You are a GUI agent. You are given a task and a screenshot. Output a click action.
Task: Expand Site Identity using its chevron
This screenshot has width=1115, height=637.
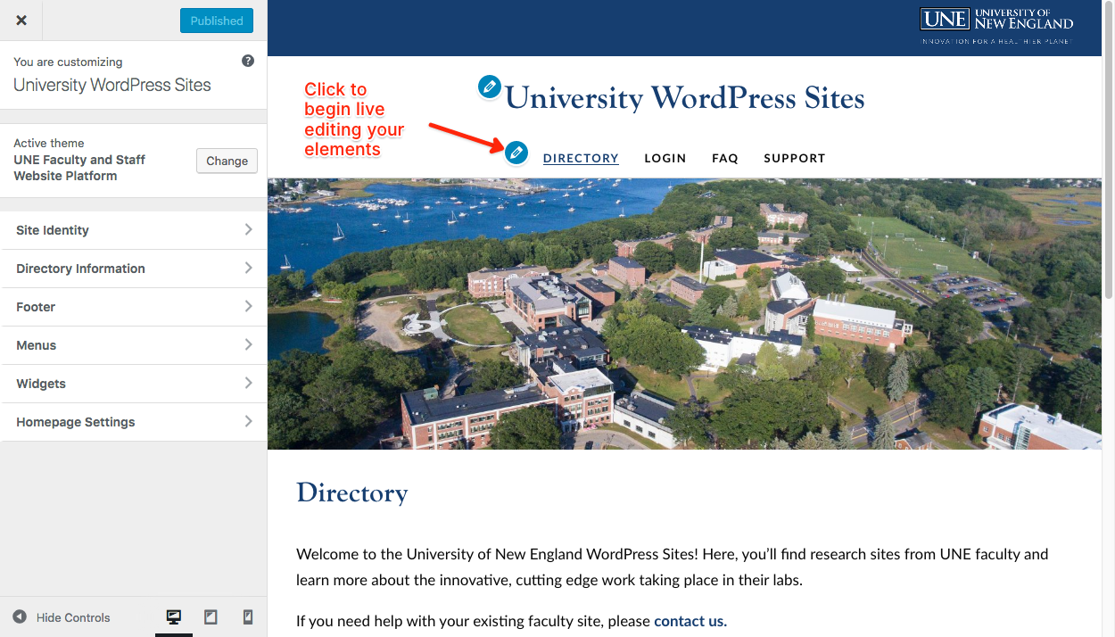pyautogui.click(x=248, y=229)
